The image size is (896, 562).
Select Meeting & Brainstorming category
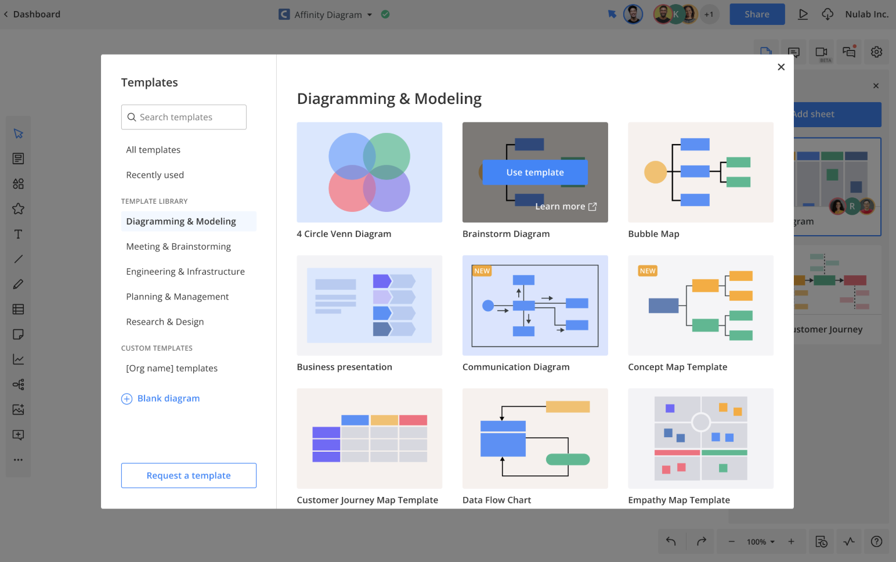pyautogui.click(x=178, y=247)
